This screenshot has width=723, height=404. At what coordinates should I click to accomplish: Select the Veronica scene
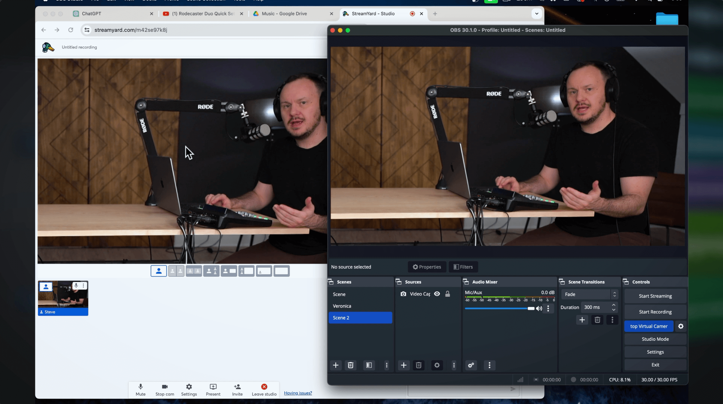[x=342, y=306]
